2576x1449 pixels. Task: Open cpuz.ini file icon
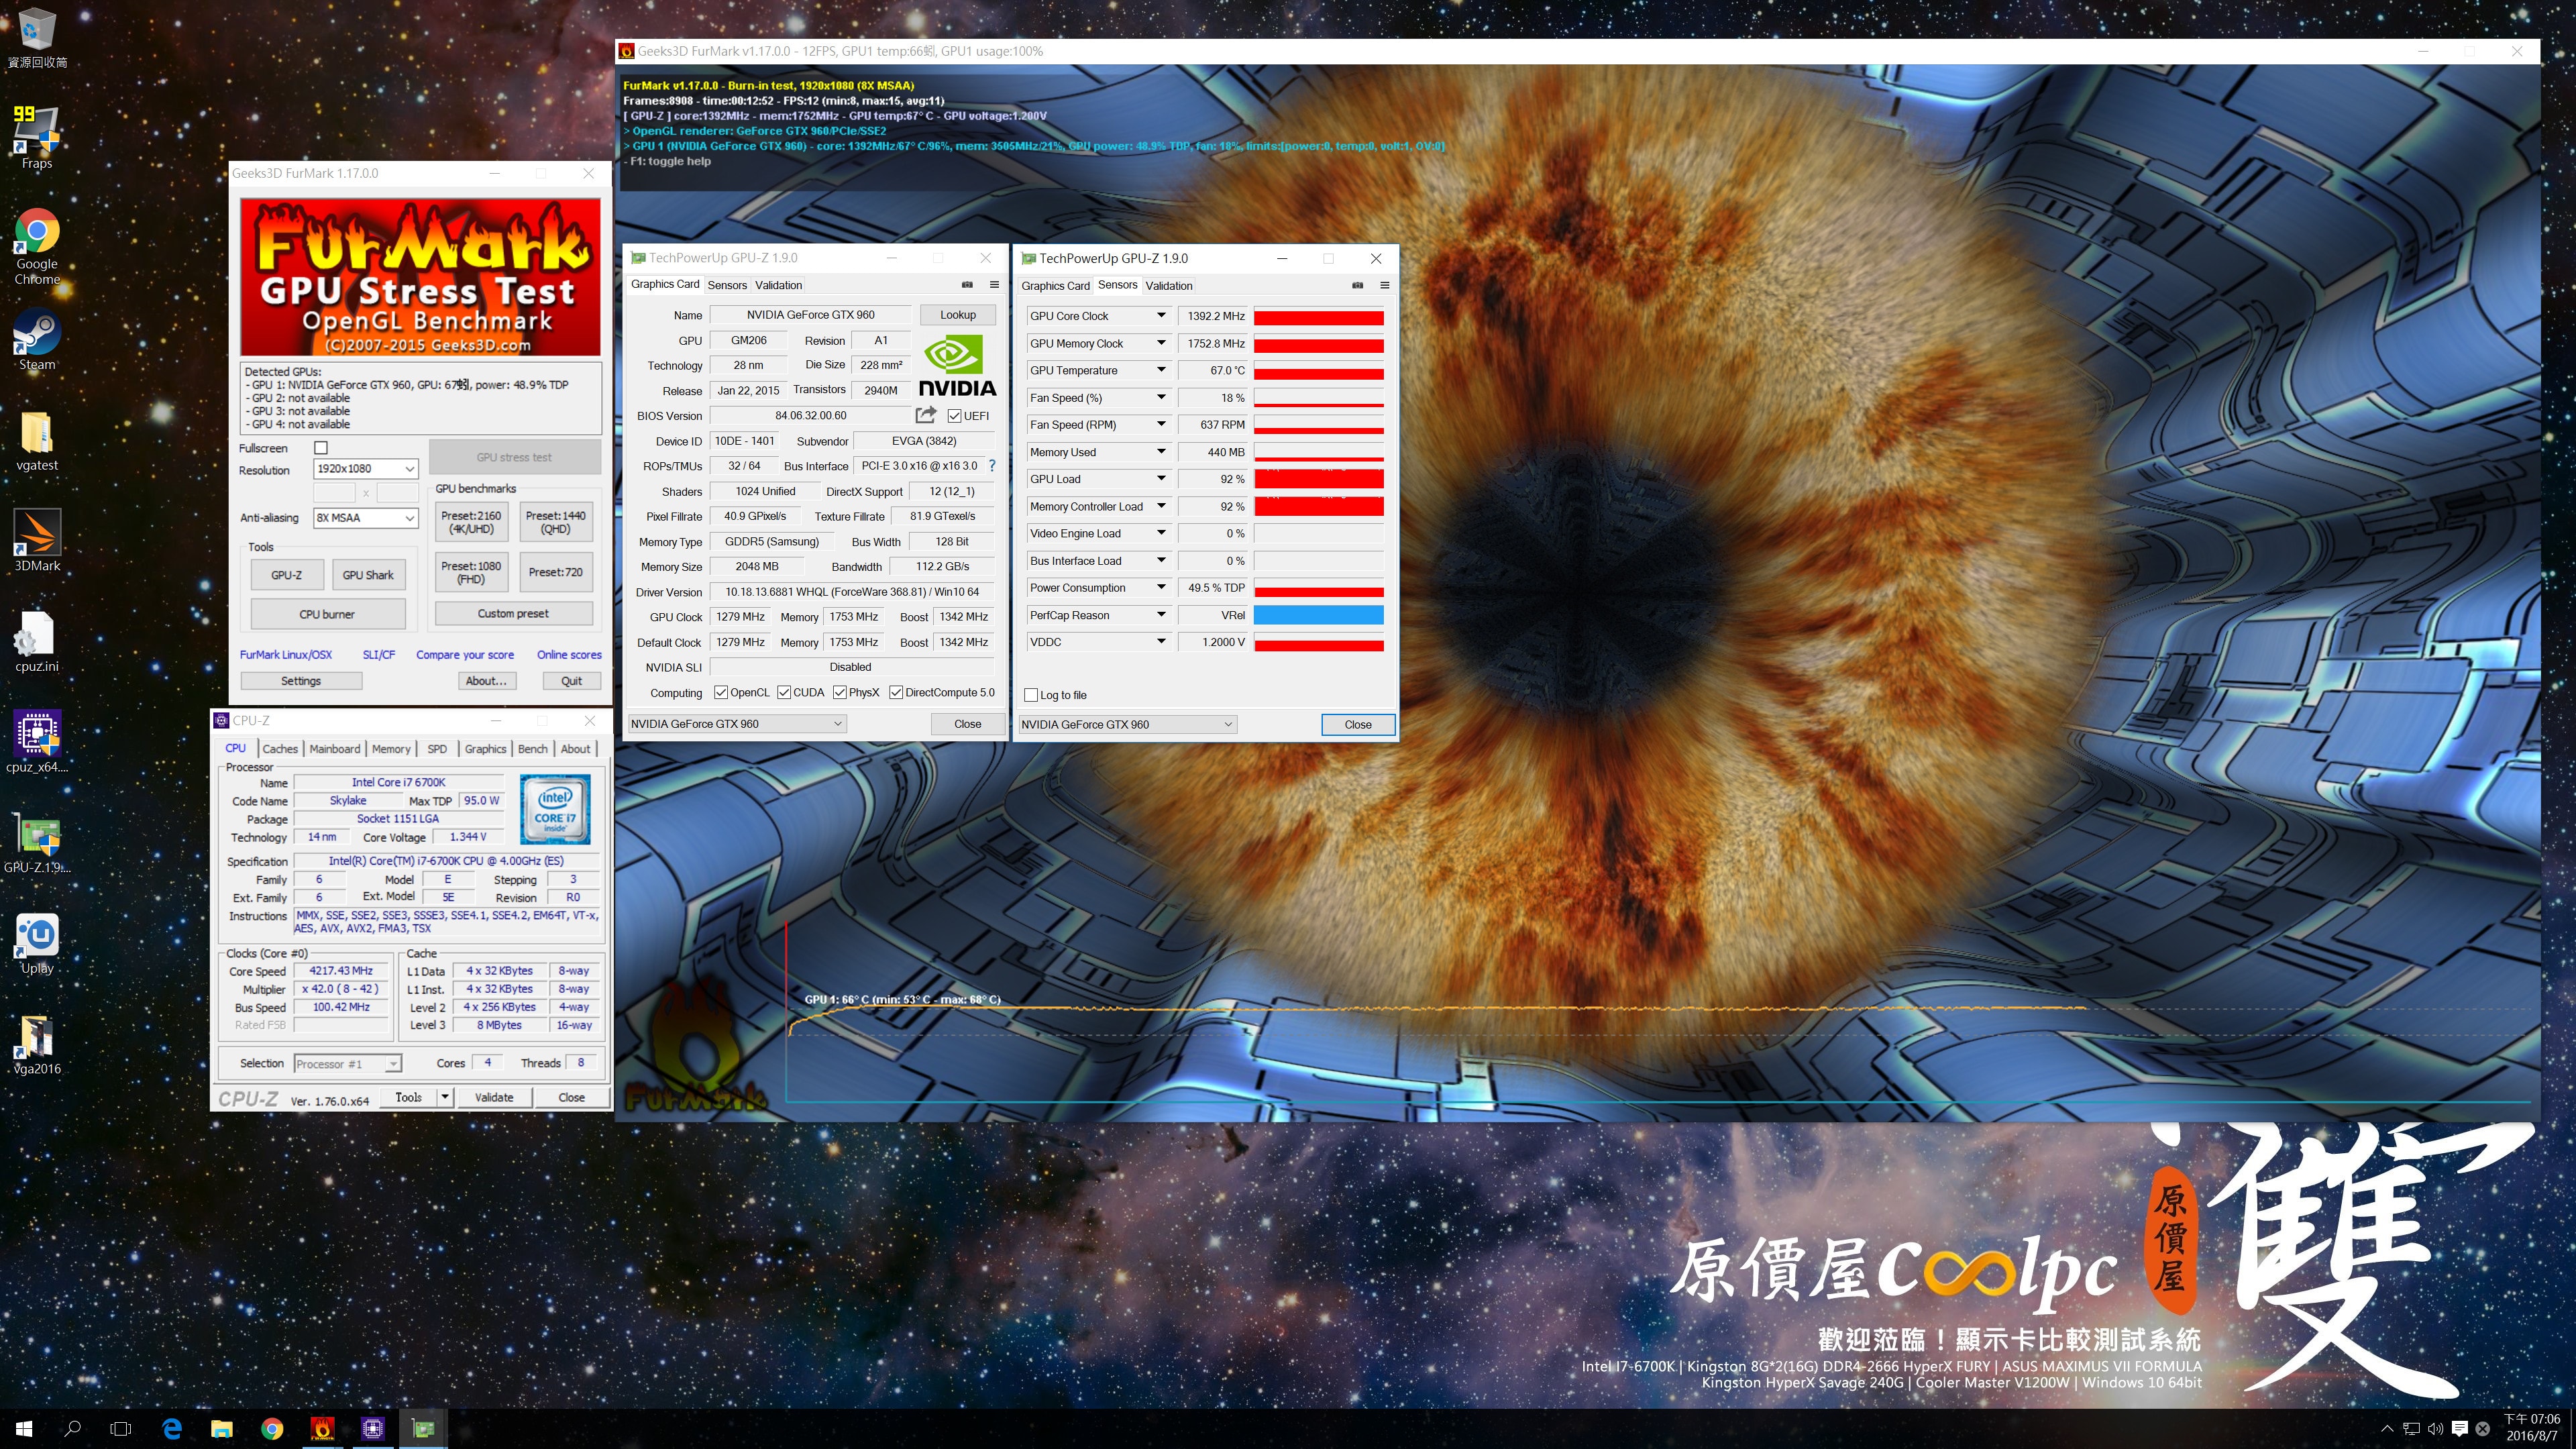coord(37,642)
